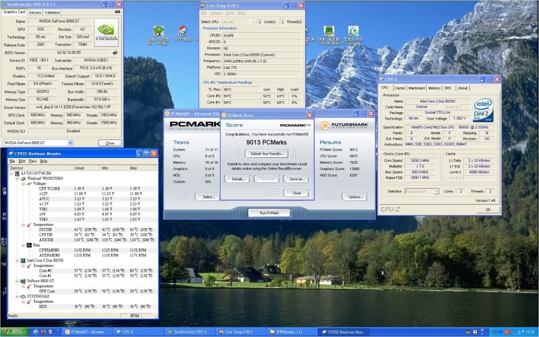Image resolution: width=539 pixels, height=337 pixels.
Task: Click Submit Your Results button
Action: pyautogui.click(x=267, y=154)
